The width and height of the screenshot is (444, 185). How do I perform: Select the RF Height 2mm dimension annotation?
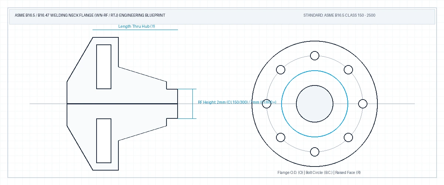coord(237,102)
